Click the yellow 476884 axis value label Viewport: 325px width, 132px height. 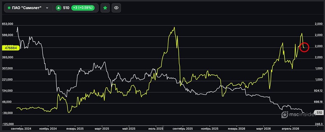pyautogui.click(x=10, y=48)
